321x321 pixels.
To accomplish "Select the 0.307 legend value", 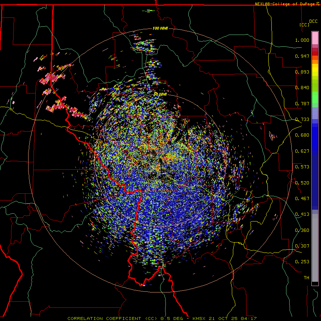I will point(302,246).
